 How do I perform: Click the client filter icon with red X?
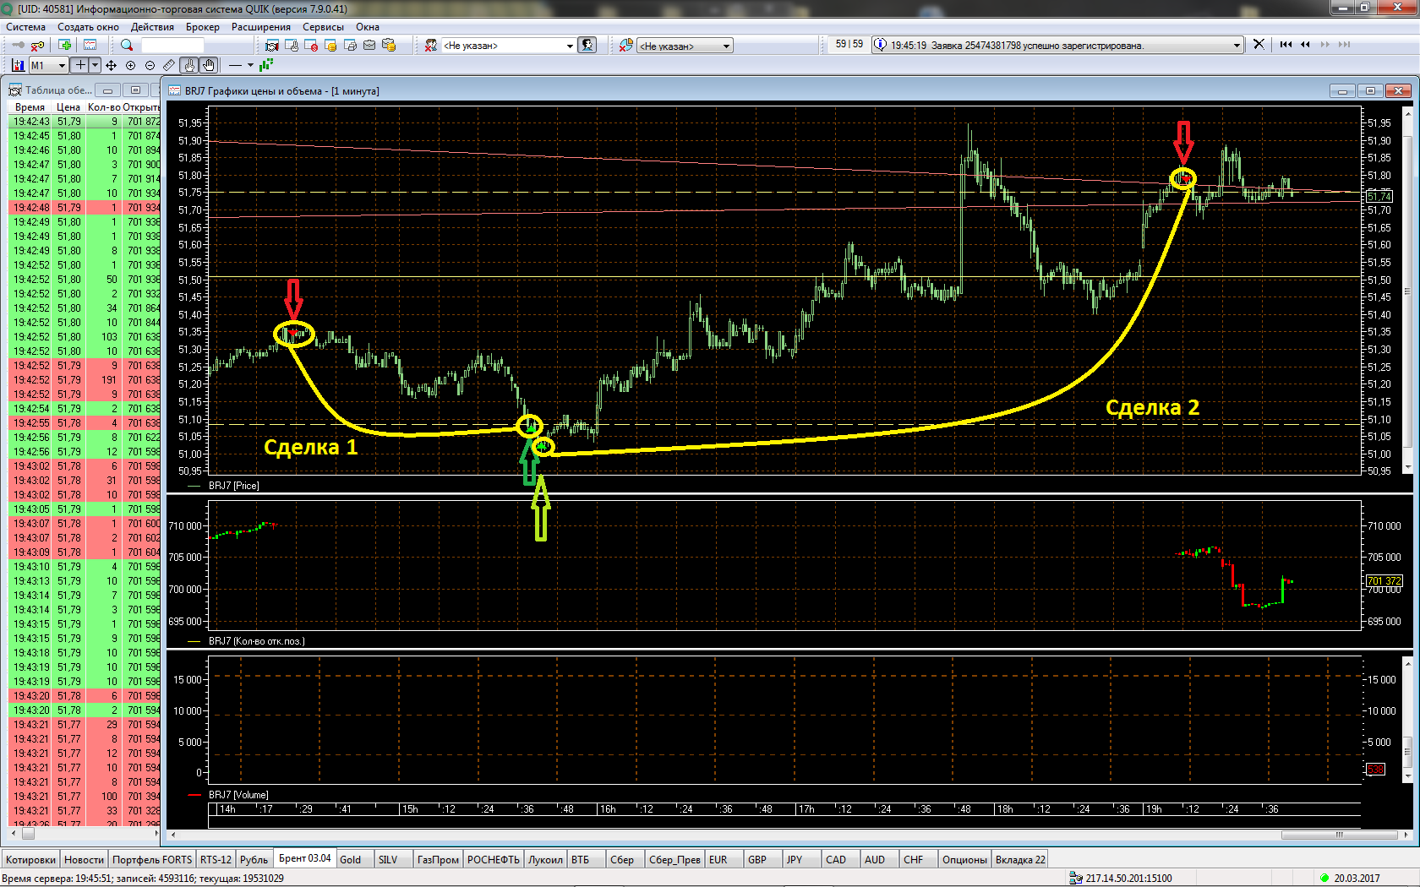click(431, 45)
